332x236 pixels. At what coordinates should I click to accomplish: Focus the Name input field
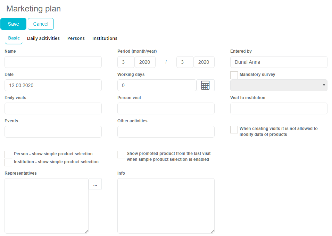point(53,62)
